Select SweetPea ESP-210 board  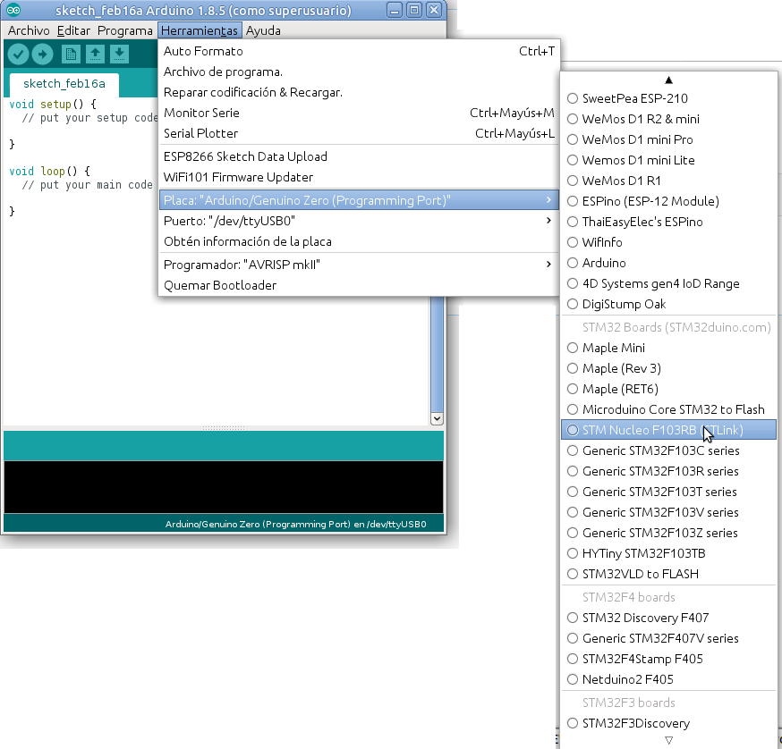click(x=668, y=98)
